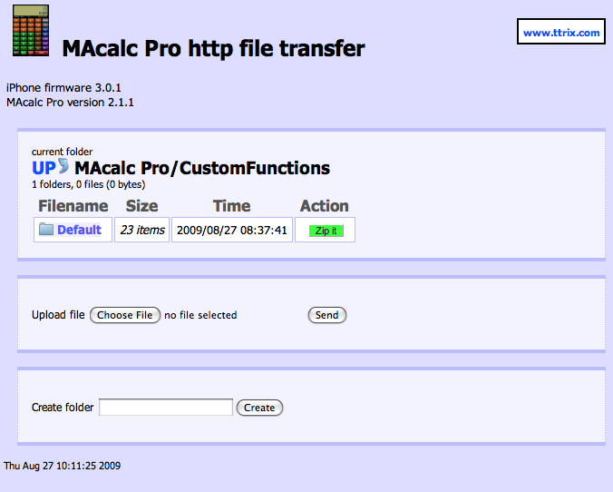Image resolution: width=613 pixels, height=492 pixels.
Task: Click the 'Time' column header
Action: [232, 206]
